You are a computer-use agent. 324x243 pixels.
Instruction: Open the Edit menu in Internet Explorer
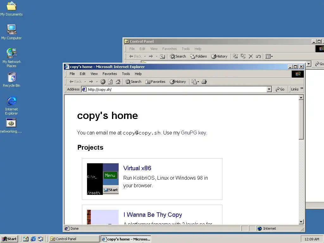pyautogui.click(x=83, y=74)
